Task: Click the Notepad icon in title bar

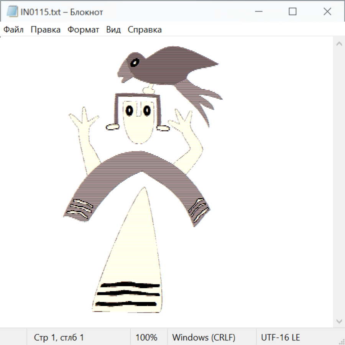Action: click(x=12, y=12)
